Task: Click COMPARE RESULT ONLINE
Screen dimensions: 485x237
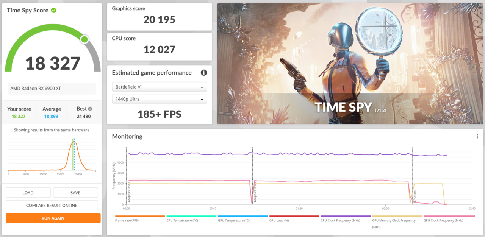Action: [52, 205]
